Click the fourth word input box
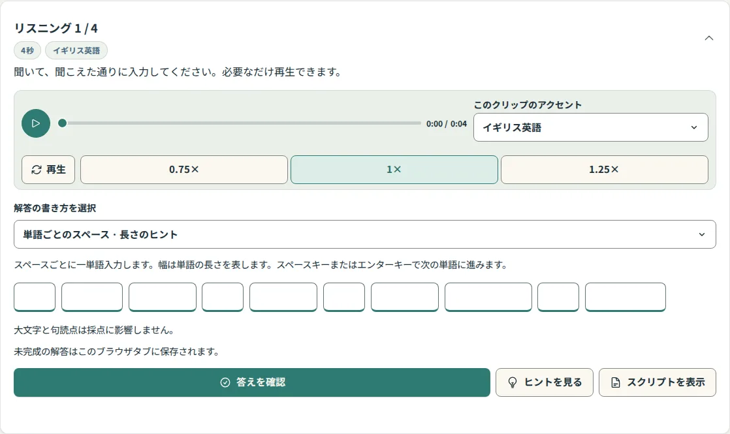The width and height of the screenshot is (730, 434). pos(223,297)
